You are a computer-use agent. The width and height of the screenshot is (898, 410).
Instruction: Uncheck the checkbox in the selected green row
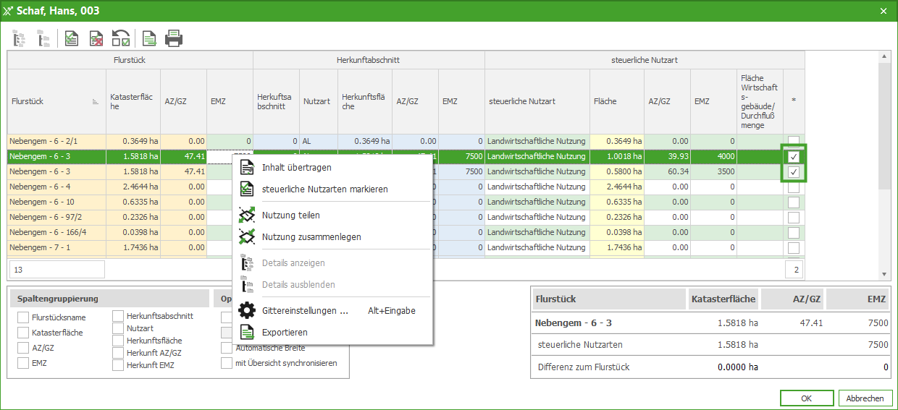click(x=794, y=156)
